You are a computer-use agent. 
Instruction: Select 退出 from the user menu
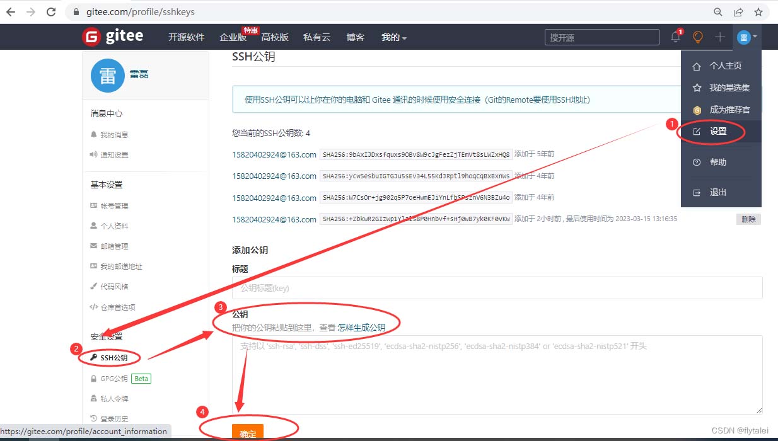717,192
